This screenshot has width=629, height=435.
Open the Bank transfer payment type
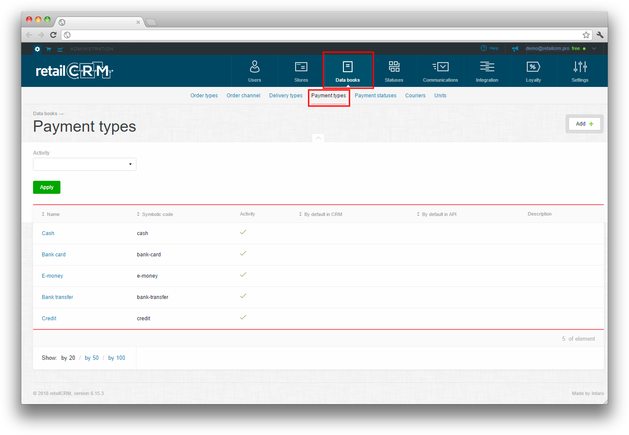click(x=57, y=297)
